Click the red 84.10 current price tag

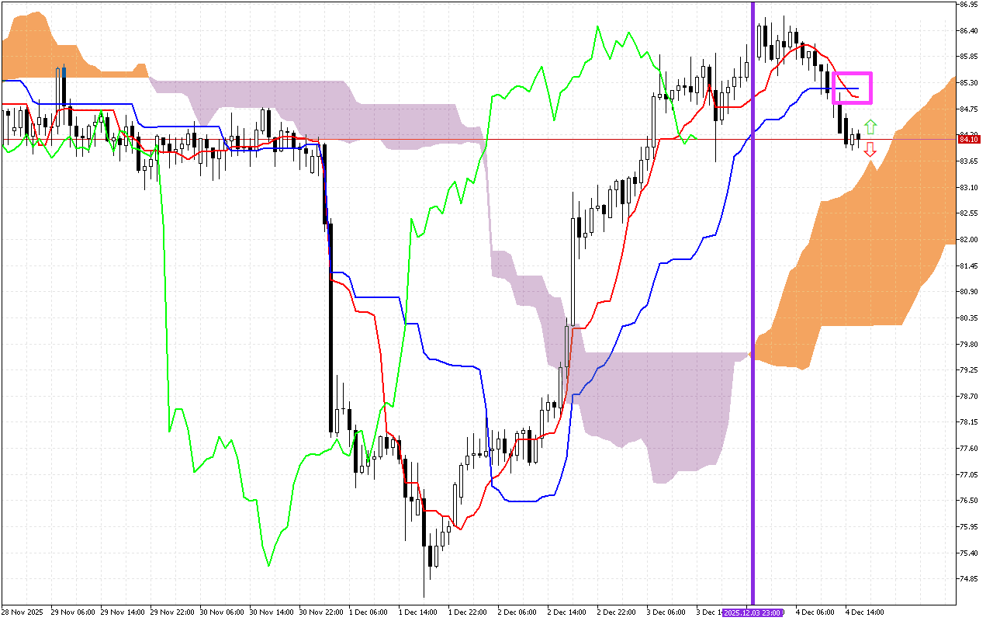968,139
